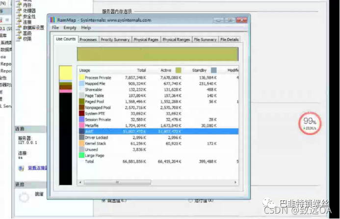
Task: Open the Empty menu in RamMap
Action: [70, 28]
